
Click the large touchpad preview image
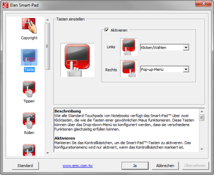[x=77, y=60]
